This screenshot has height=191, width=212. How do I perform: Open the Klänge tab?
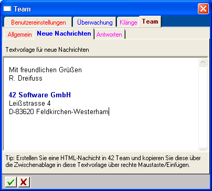(128, 23)
